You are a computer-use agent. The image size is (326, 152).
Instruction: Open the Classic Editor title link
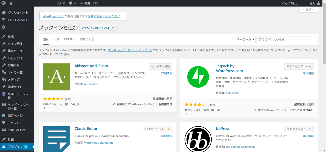tap(86, 129)
